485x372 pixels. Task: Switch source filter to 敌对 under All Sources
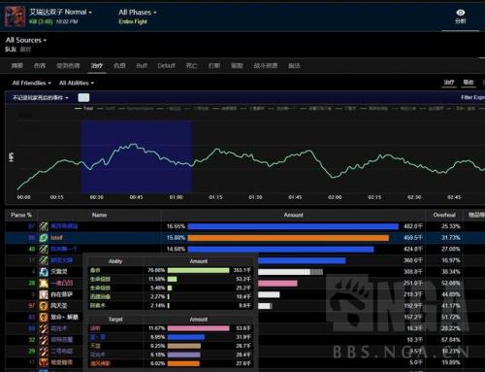25,50
